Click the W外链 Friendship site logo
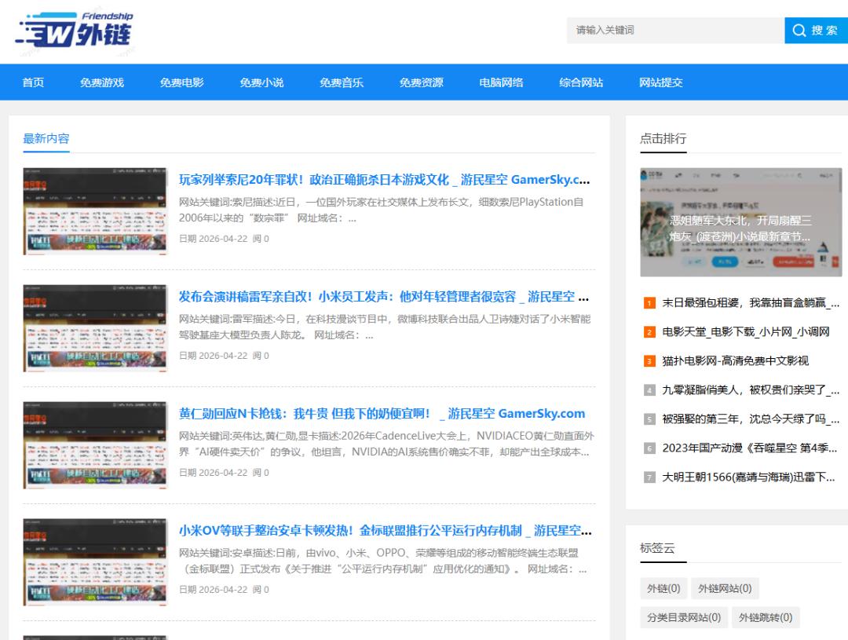The height and width of the screenshot is (640, 848). [x=75, y=31]
